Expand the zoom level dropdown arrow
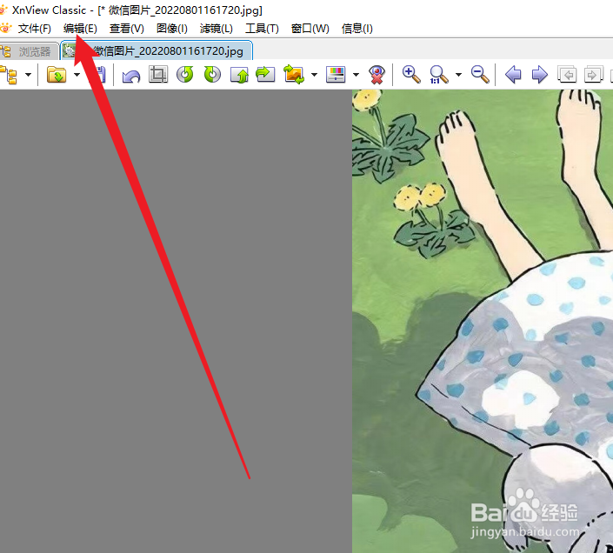Screen dimensions: 613x553 [x=458, y=75]
